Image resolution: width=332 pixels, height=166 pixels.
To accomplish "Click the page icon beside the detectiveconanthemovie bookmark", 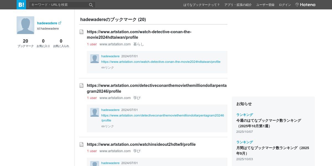I will click(x=82, y=85).
